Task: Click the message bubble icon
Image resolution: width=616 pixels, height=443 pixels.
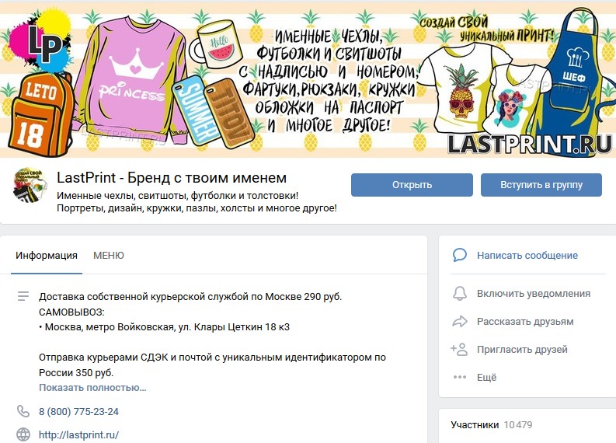Action: coord(460,255)
